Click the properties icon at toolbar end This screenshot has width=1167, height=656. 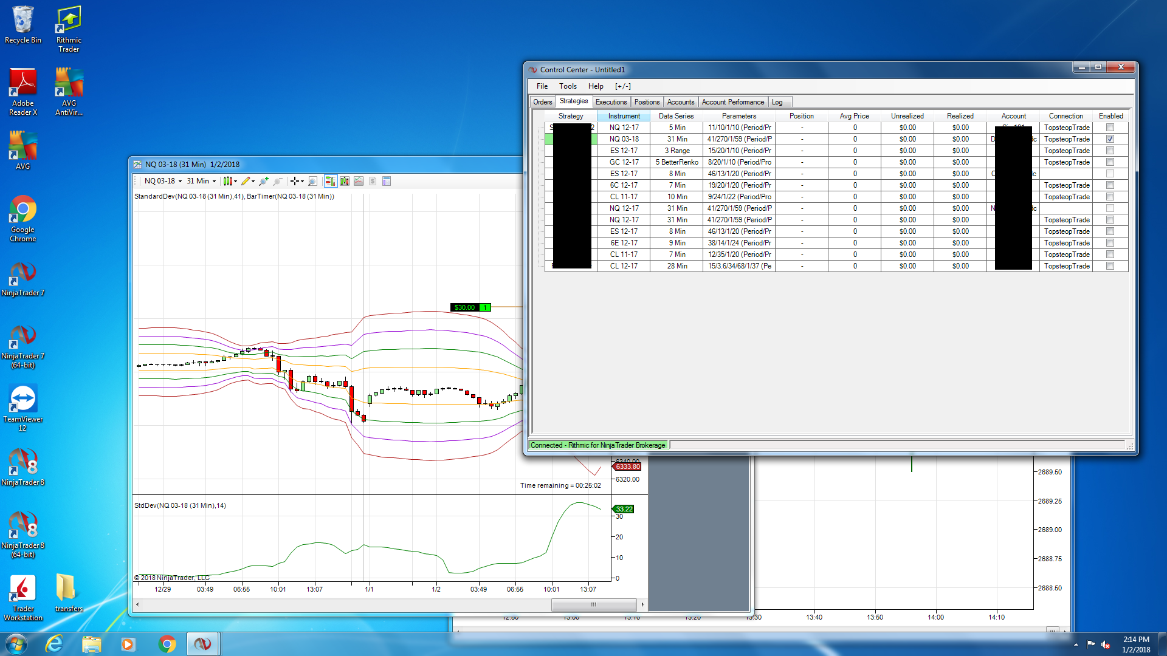tap(387, 181)
